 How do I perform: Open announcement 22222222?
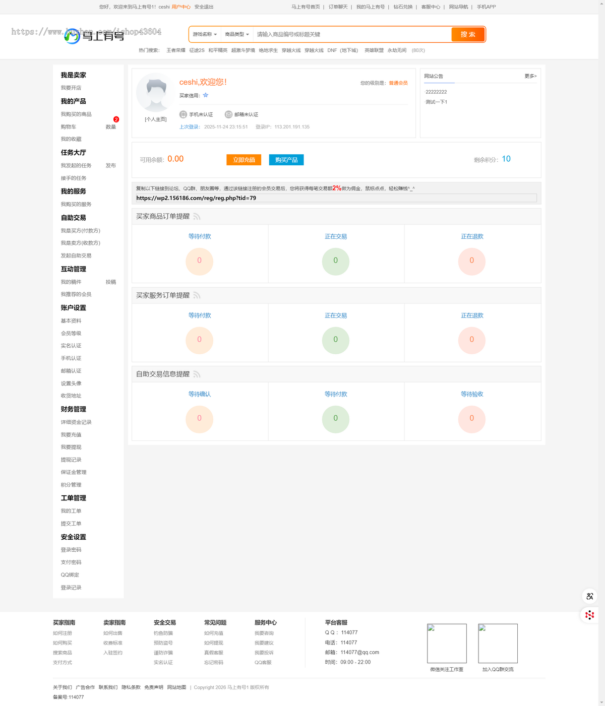[436, 92]
